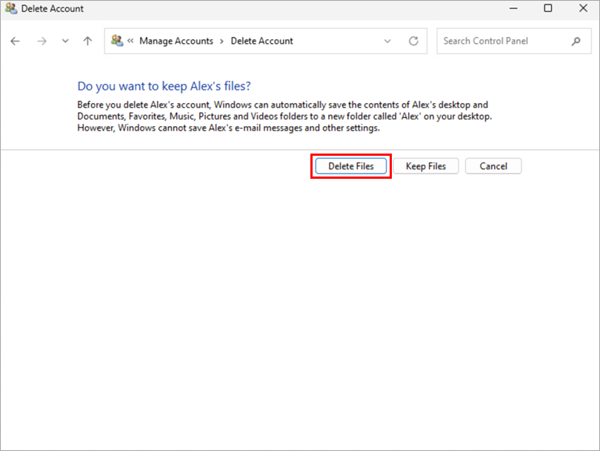Refresh the Delete Account page
The height and width of the screenshot is (451, 600).
[x=413, y=42]
